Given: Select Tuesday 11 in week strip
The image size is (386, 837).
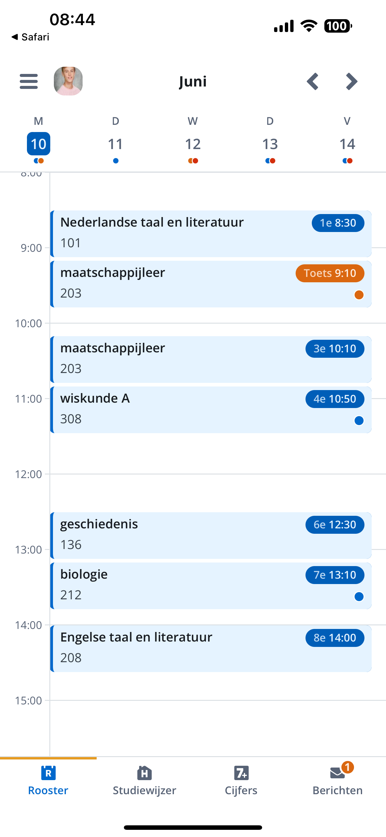Looking at the screenshot, I should (115, 144).
